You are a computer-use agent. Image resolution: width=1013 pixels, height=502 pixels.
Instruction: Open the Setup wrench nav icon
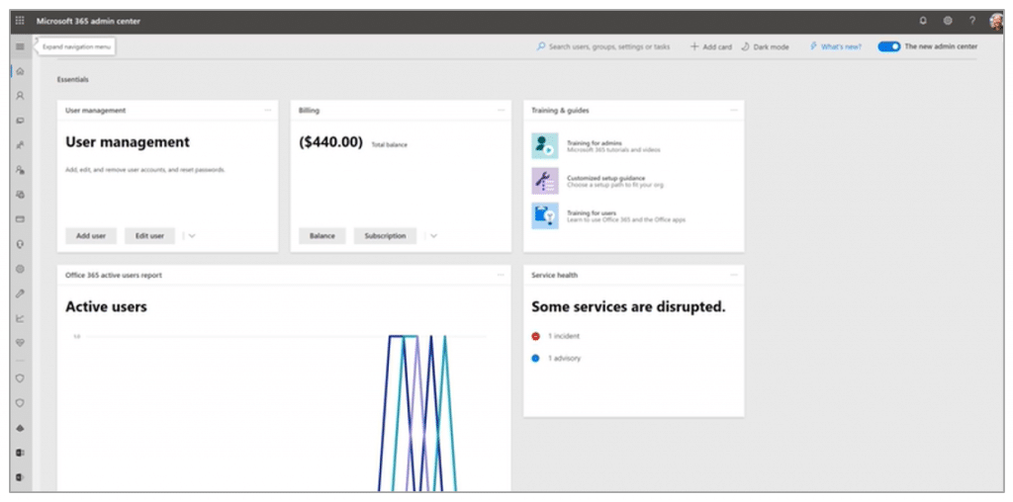tap(20, 293)
